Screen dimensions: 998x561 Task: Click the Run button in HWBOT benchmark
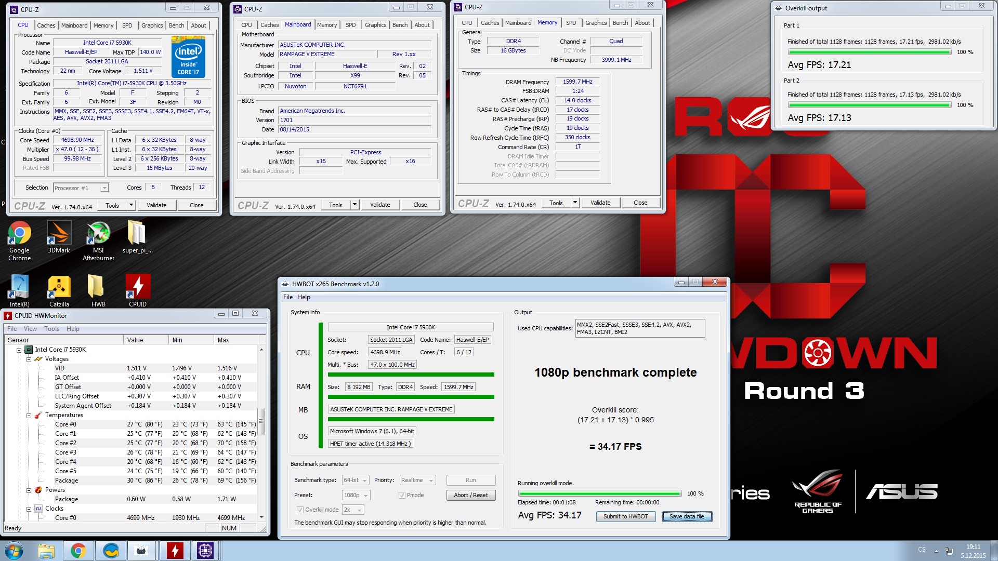point(470,480)
